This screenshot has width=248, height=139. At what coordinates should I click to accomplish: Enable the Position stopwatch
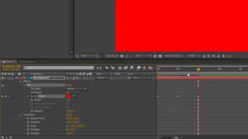click(x=28, y=122)
